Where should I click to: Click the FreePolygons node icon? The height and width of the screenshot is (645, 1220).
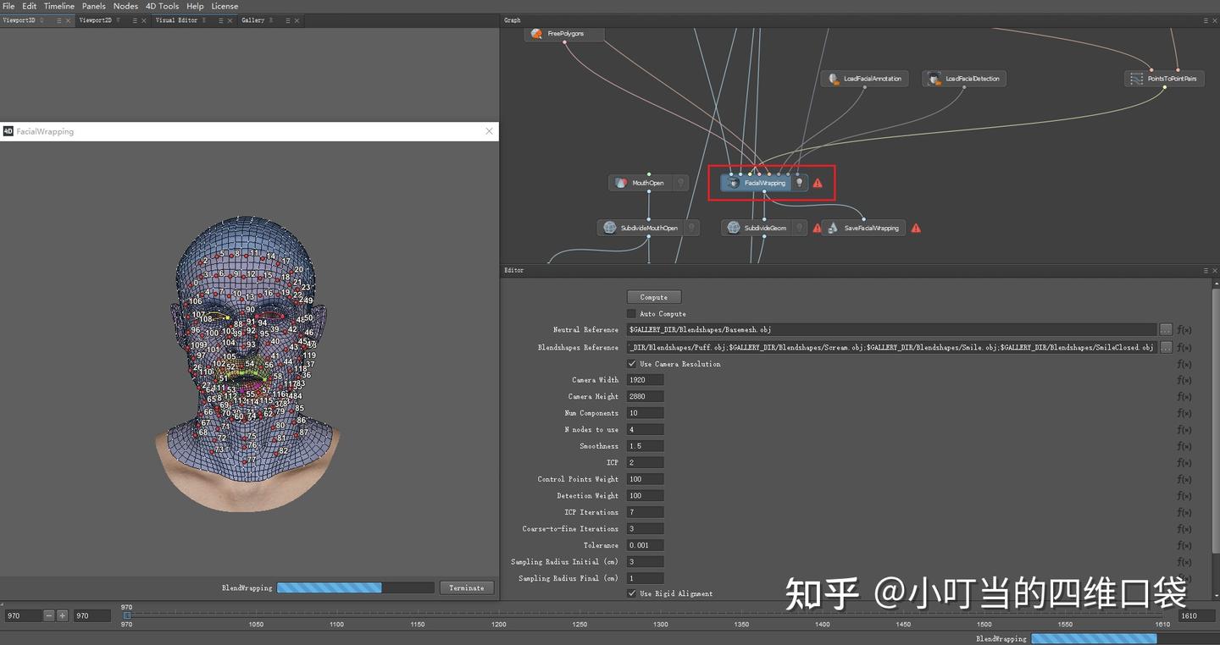tap(536, 34)
